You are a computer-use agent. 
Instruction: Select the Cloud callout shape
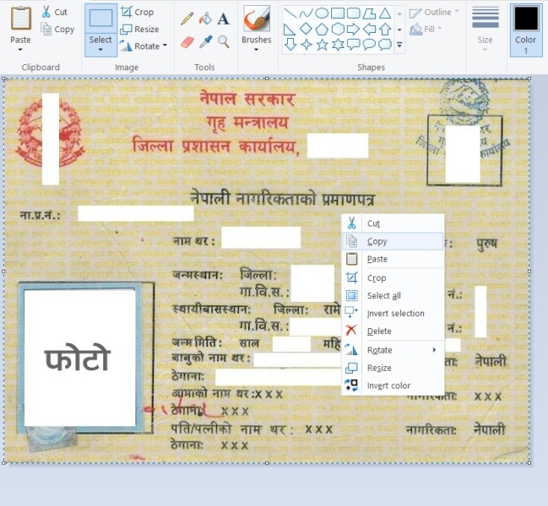(x=385, y=45)
